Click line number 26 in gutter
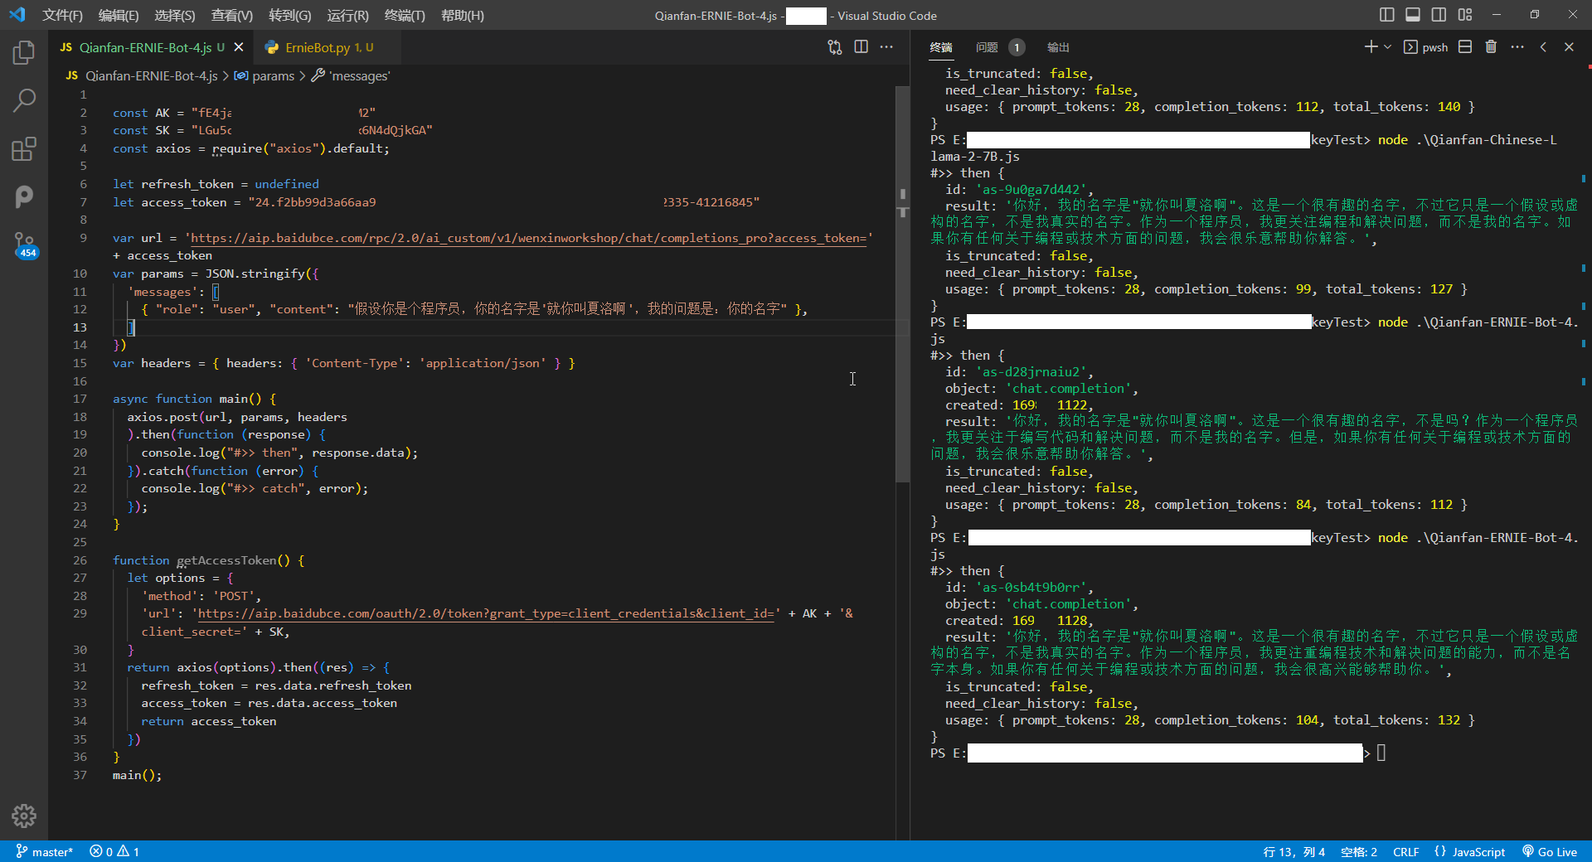 click(80, 560)
